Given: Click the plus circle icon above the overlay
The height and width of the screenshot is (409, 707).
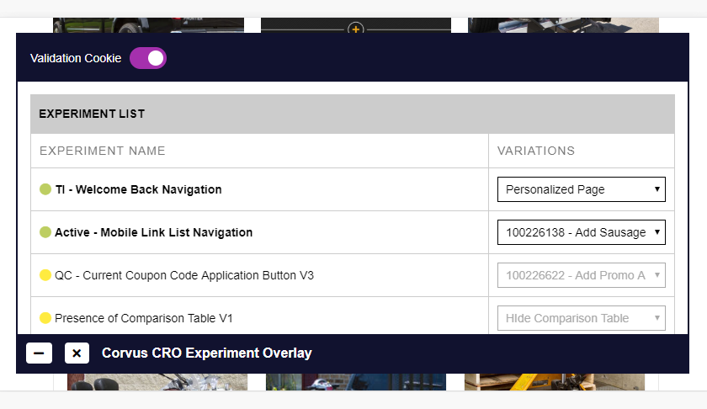Looking at the screenshot, I should pyautogui.click(x=356, y=29).
